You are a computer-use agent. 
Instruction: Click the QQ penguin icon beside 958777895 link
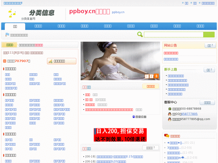pyautogui.click(x=170, y=114)
